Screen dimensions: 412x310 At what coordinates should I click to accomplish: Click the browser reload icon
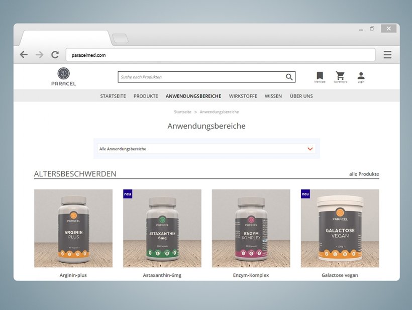click(55, 55)
